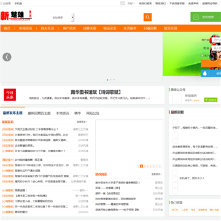
Task: Select slide number 5 in the image pager
Action: pos(150,166)
